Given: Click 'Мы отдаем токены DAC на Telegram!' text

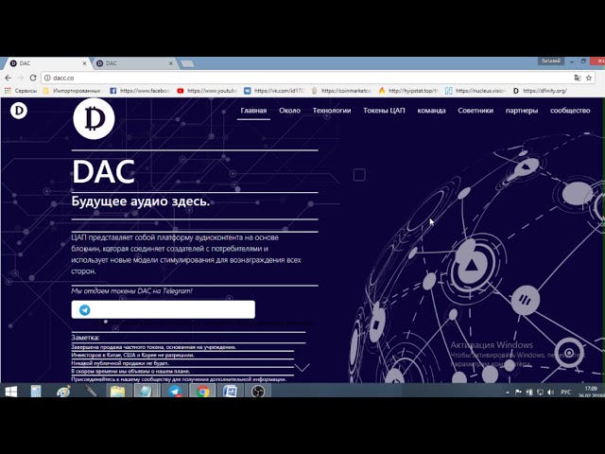Looking at the screenshot, I should tap(131, 291).
